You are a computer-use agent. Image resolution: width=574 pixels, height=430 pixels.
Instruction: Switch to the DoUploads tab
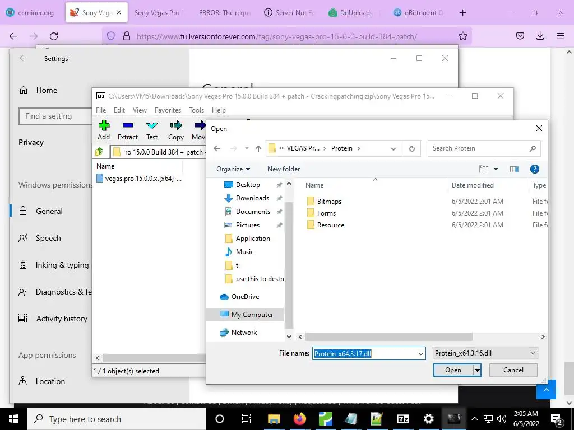tap(354, 12)
